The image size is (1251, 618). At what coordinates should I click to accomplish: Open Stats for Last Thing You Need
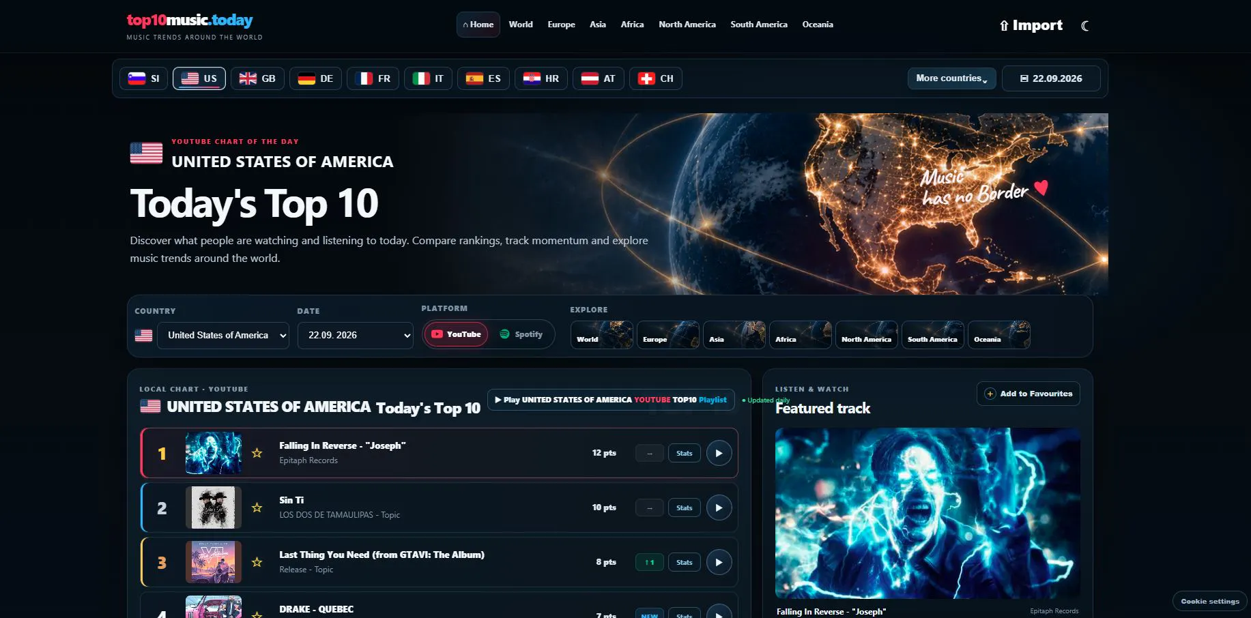point(684,562)
